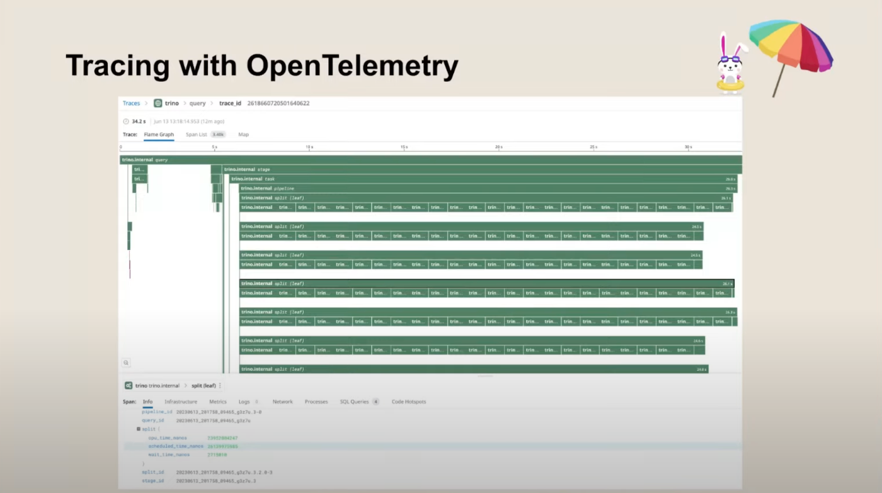Image resolution: width=882 pixels, height=493 pixels.
Task: Click the cpu_time_nanos value 23952804247
Action: (x=222, y=438)
